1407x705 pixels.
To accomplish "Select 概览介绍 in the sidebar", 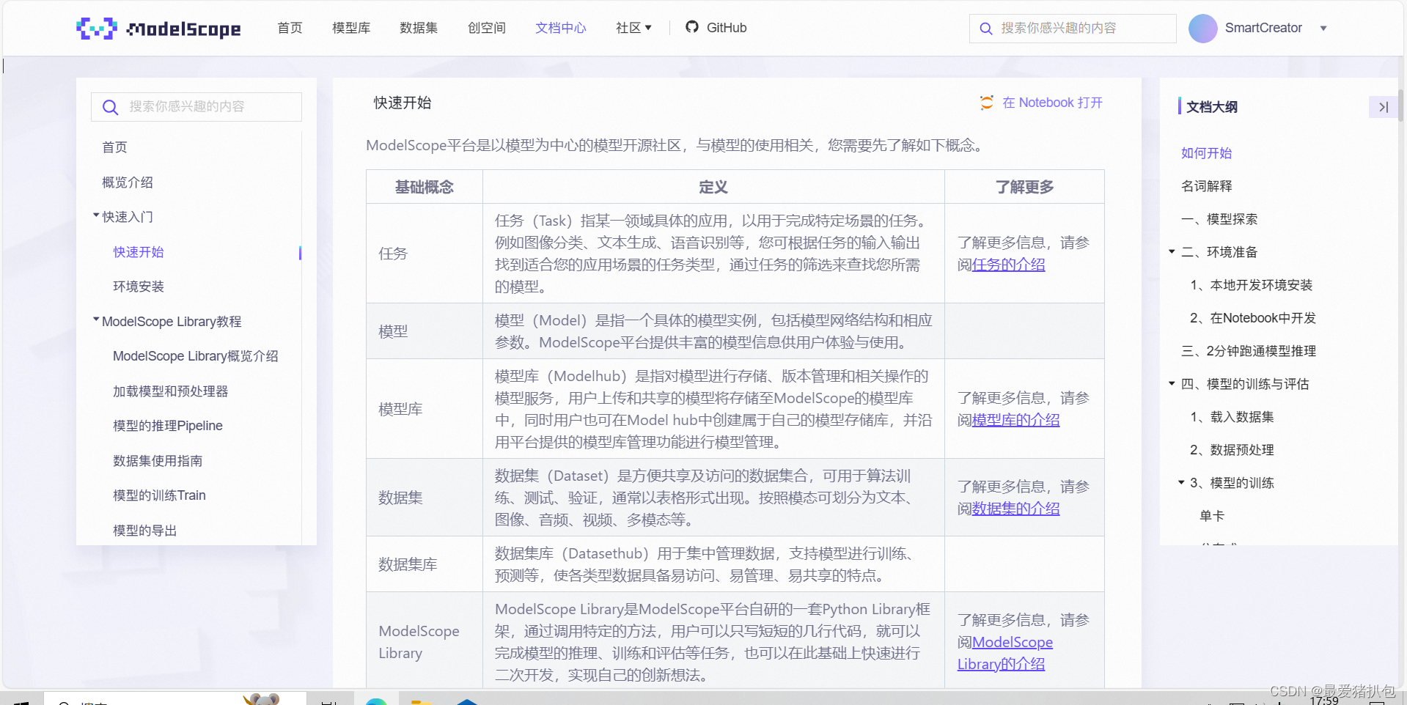I will point(128,182).
